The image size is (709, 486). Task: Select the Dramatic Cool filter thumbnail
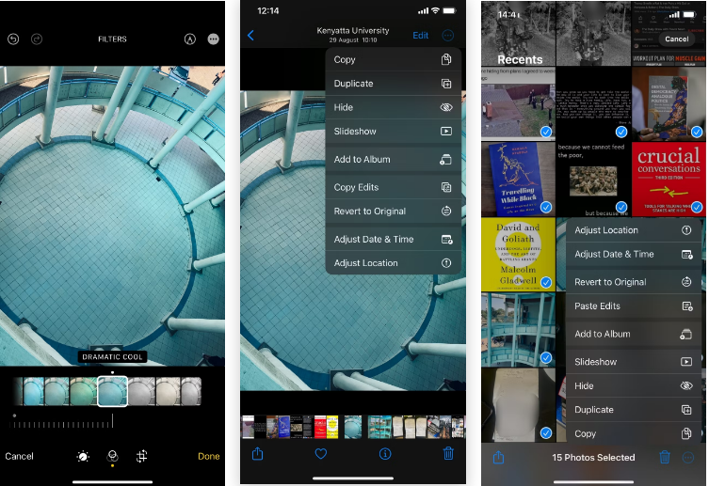click(112, 391)
